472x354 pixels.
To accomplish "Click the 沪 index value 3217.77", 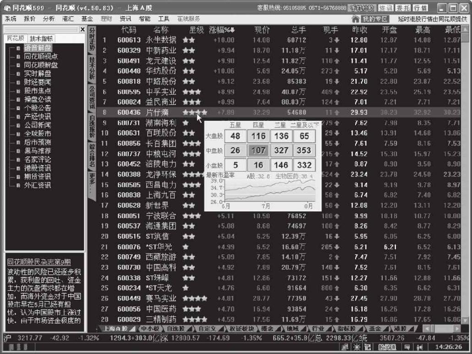I will click(x=30, y=338).
